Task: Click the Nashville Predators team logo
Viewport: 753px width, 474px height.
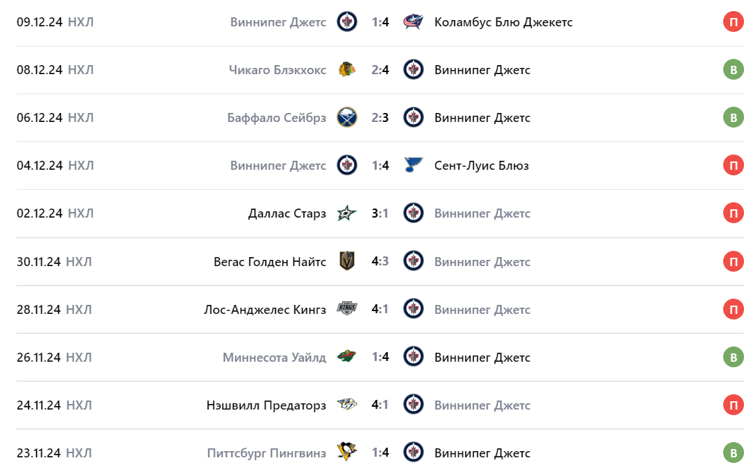Action: 347,405
